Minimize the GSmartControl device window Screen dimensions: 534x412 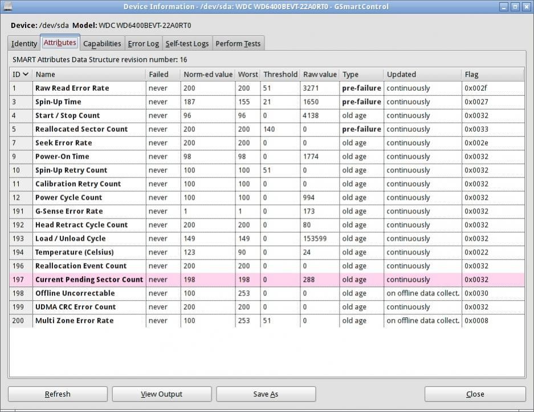[x=504, y=6]
